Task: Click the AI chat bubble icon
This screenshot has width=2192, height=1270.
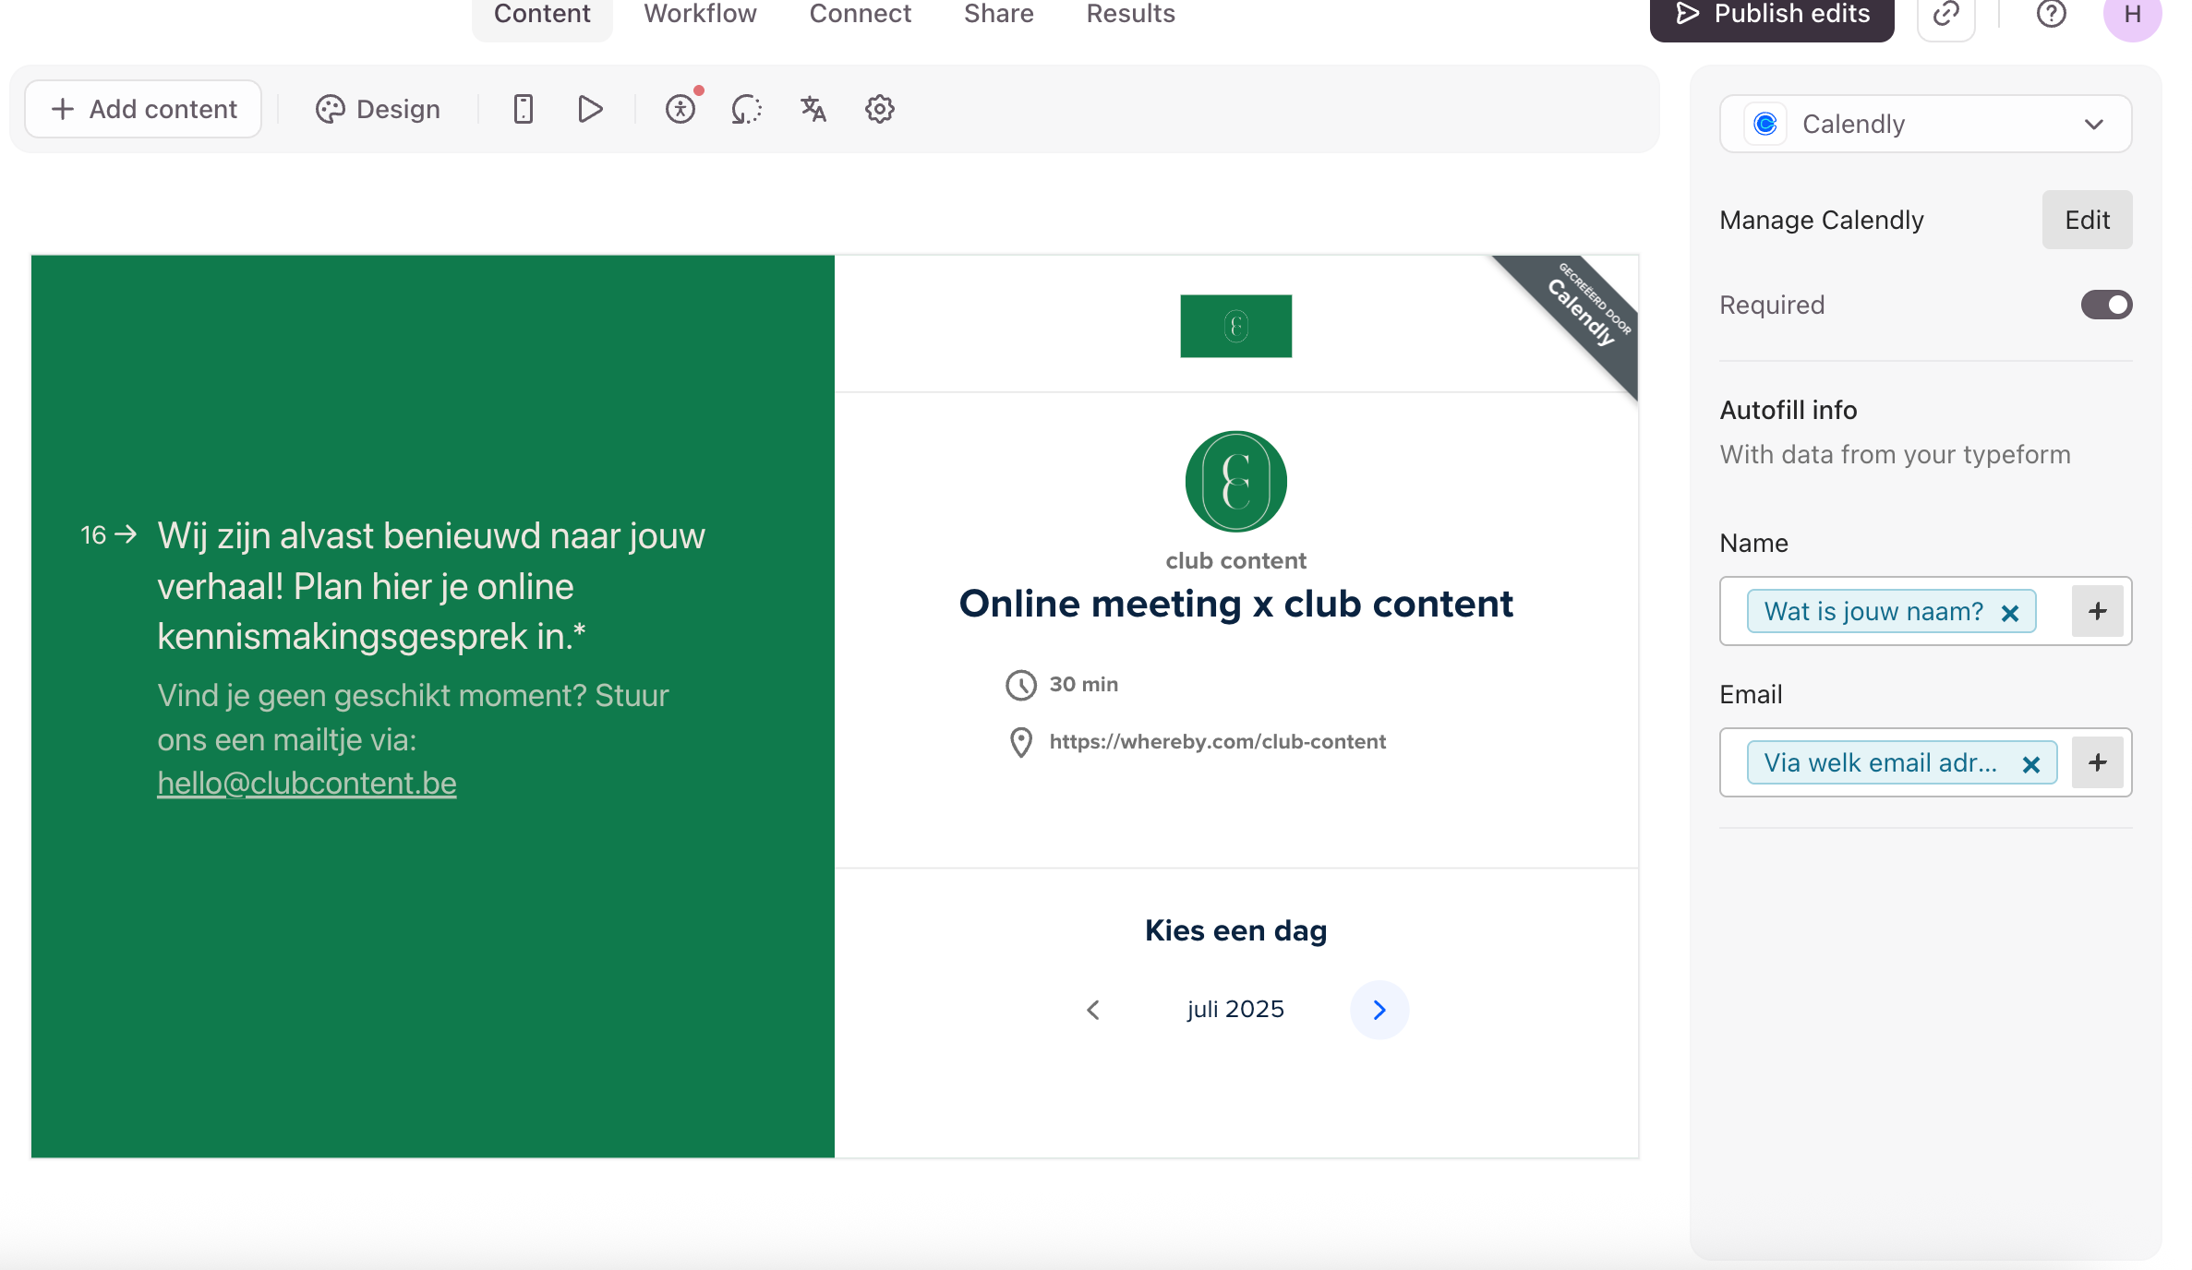Action: click(746, 109)
